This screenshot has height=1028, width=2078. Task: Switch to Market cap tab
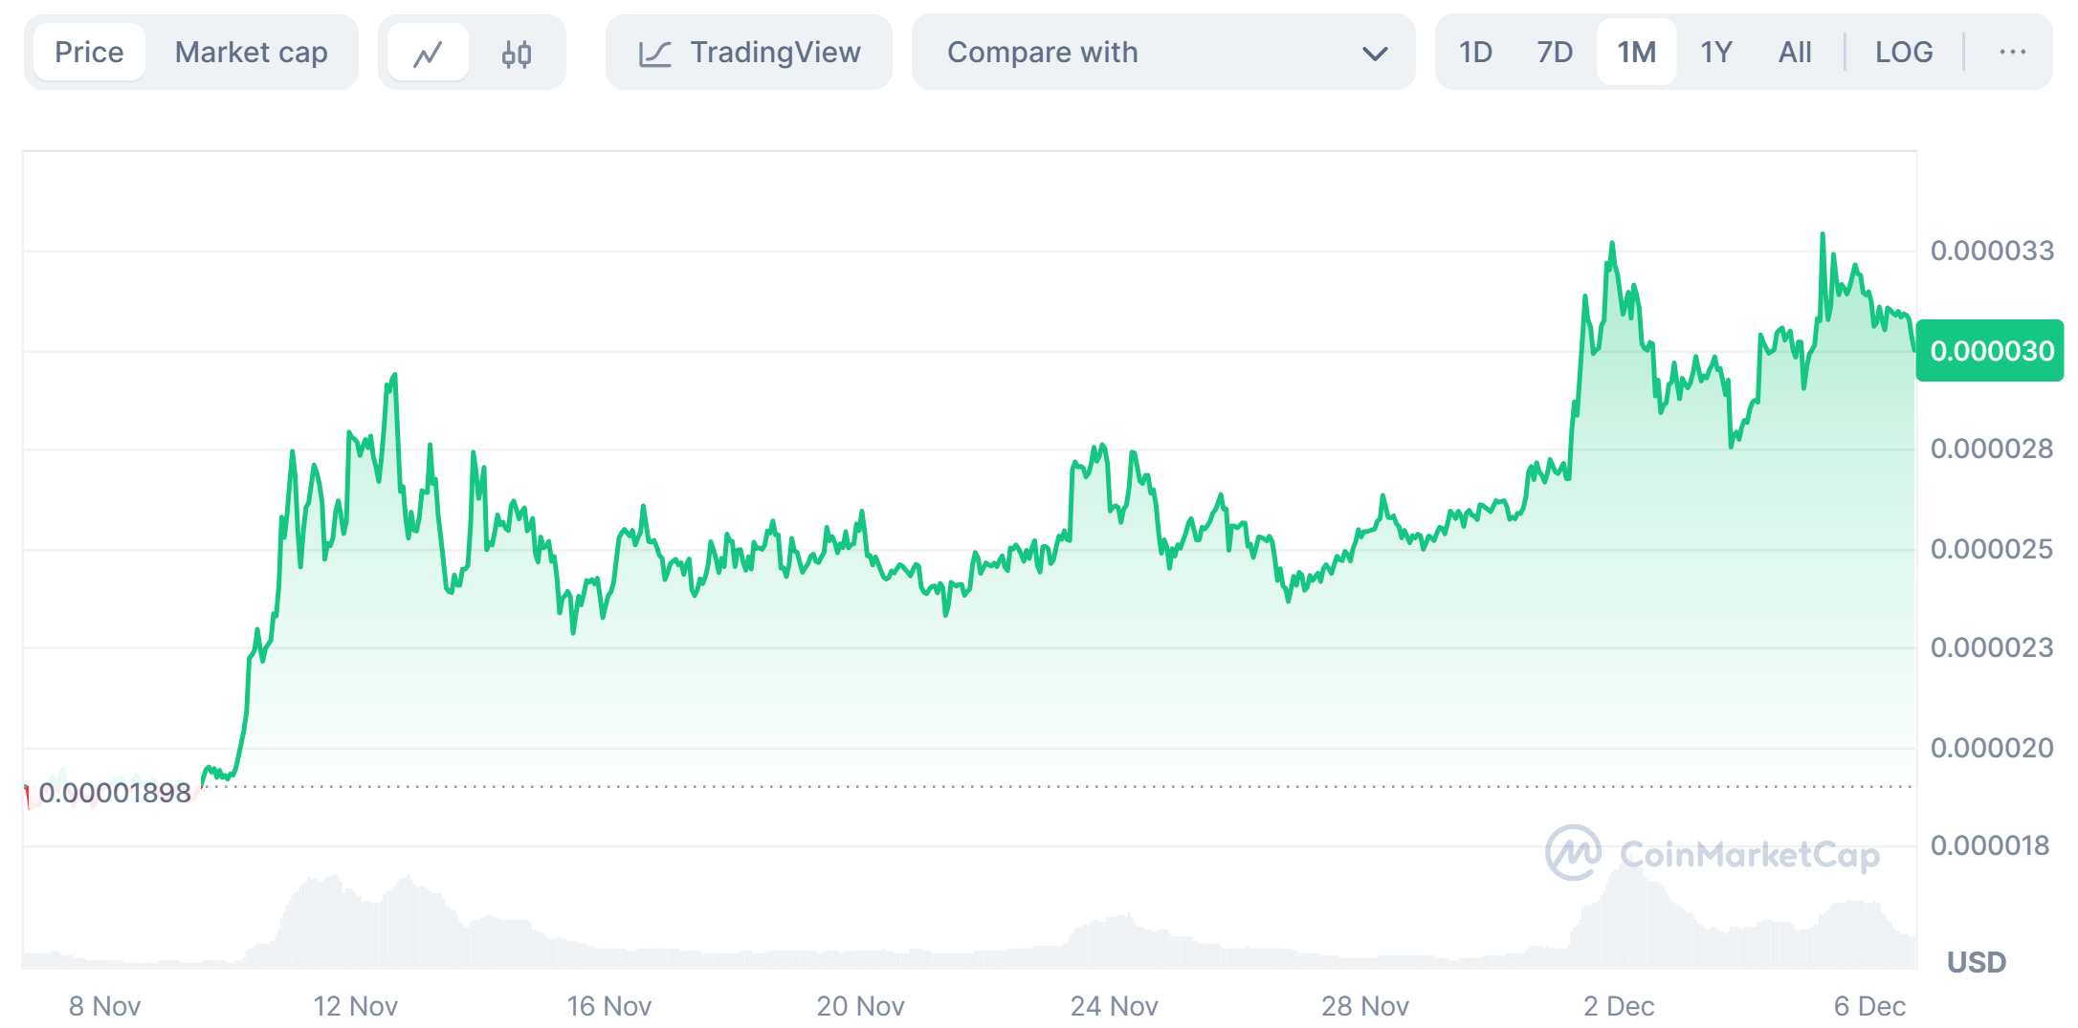pos(251,53)
